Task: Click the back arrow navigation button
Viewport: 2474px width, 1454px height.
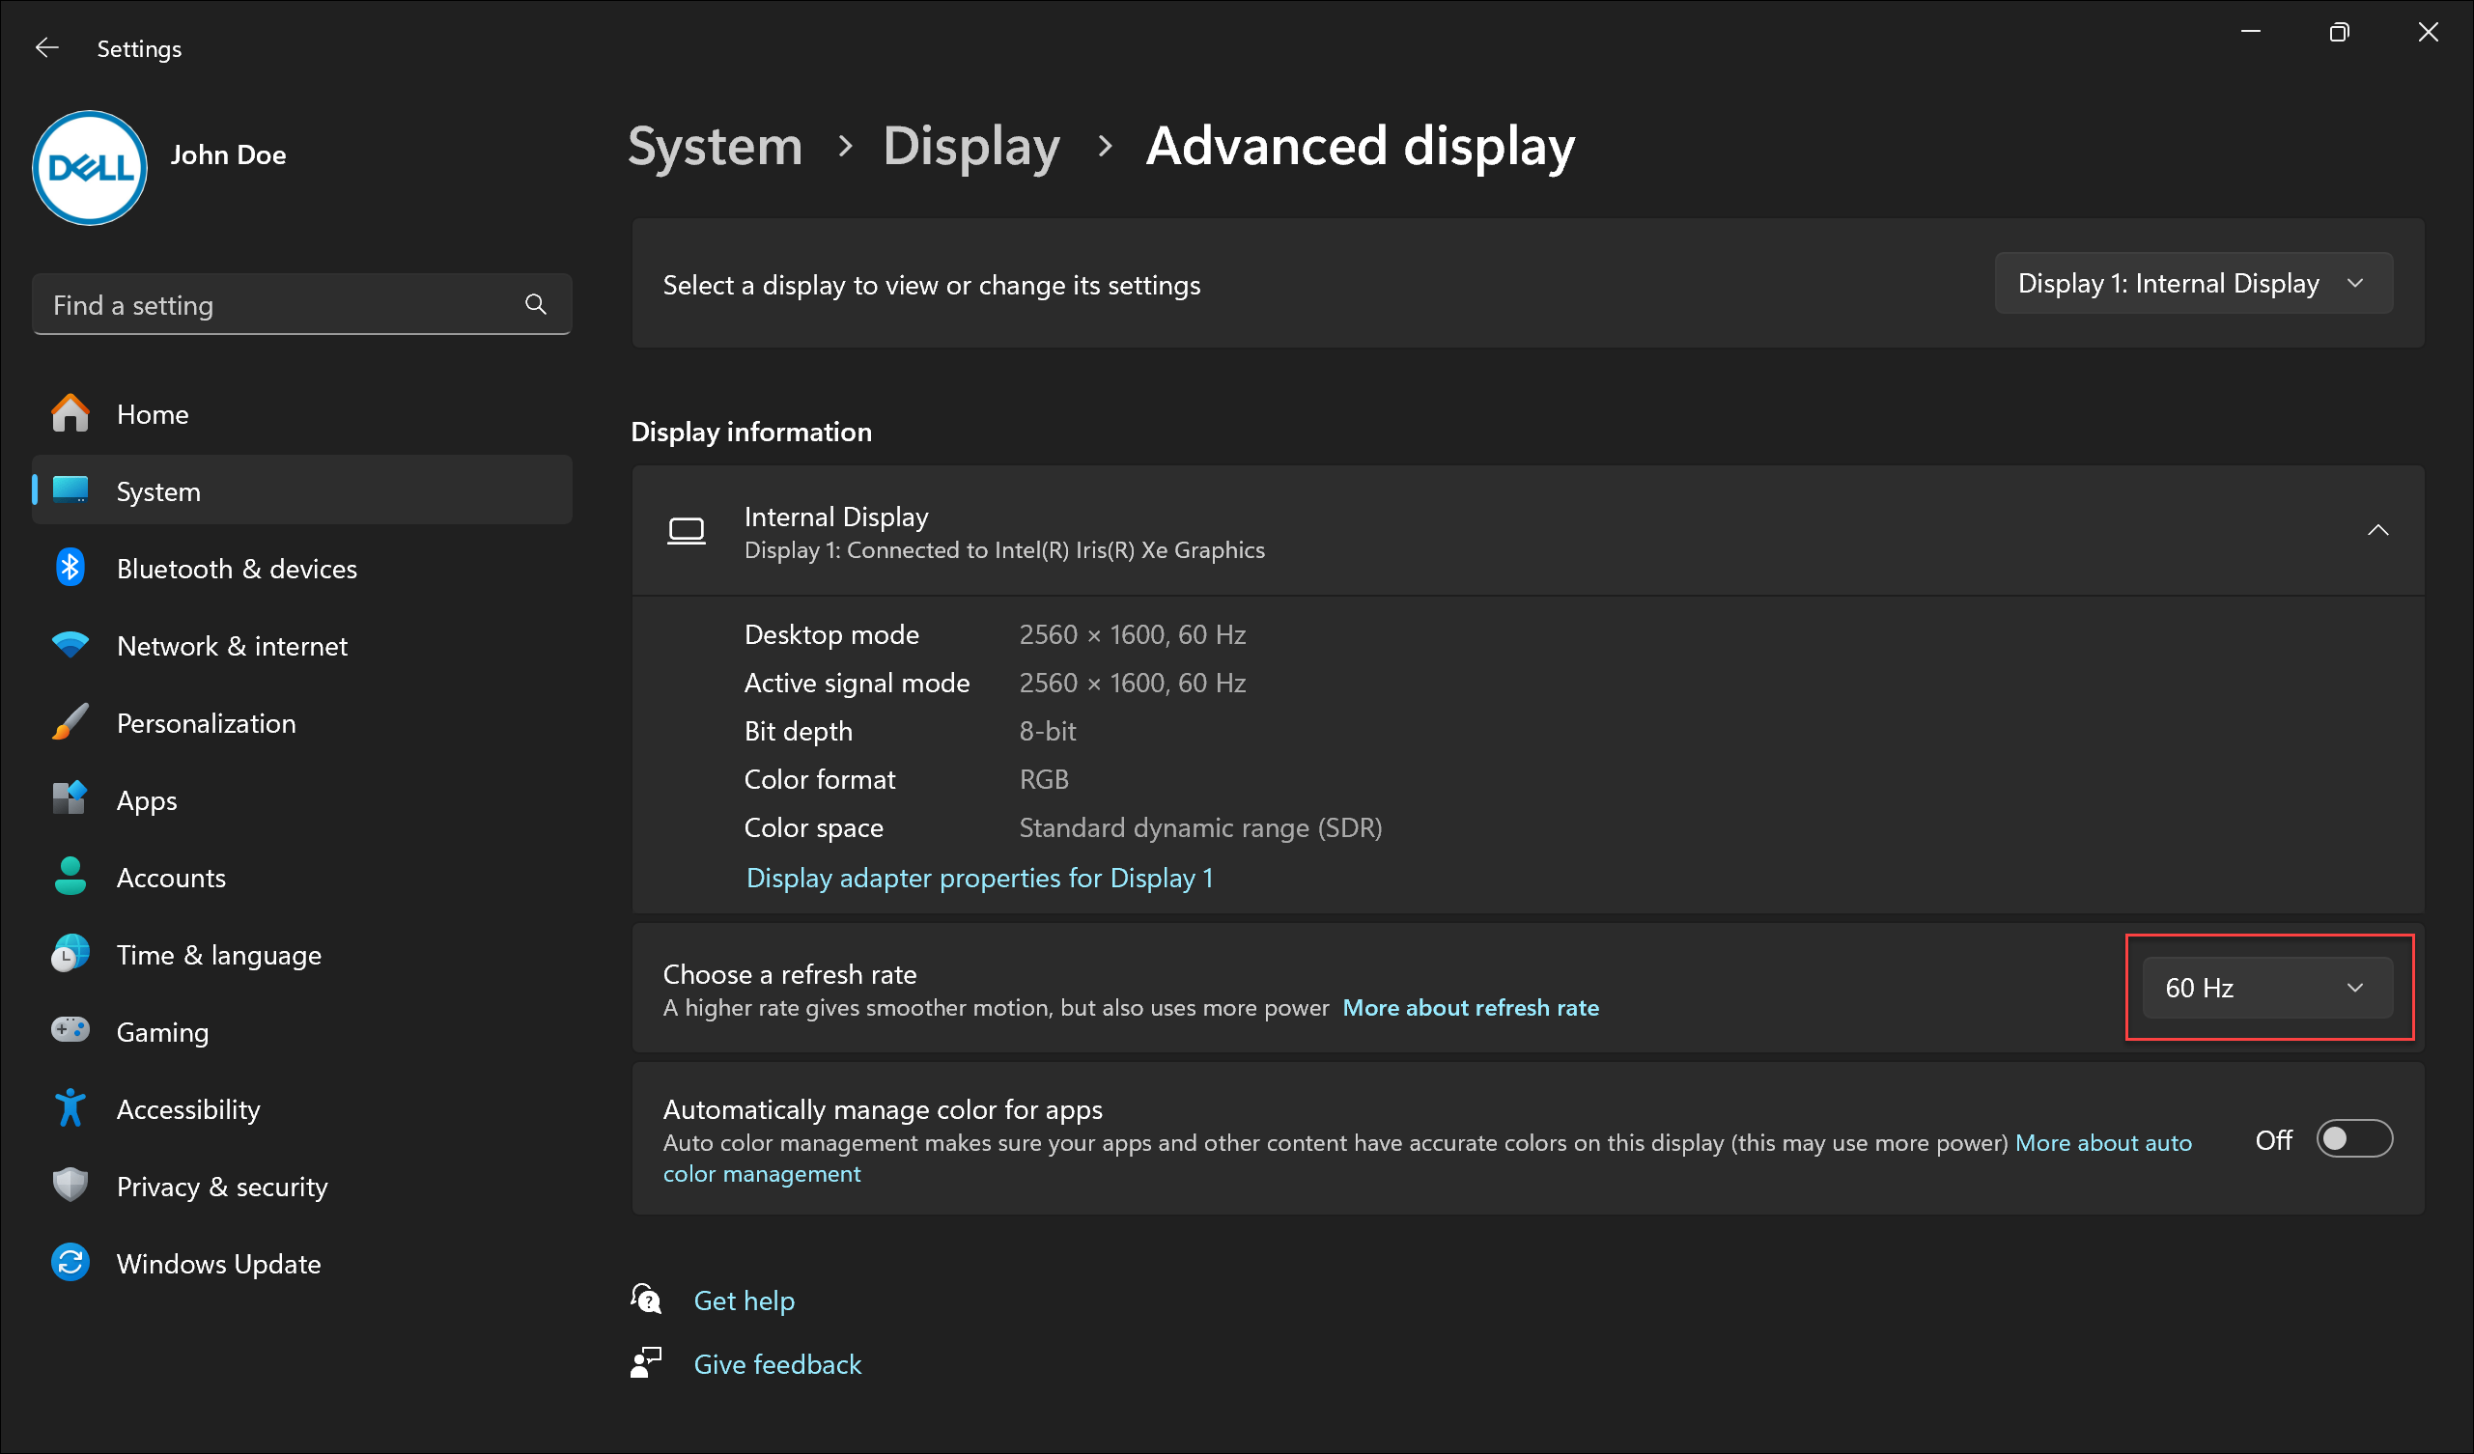Action: coord(46,46)
